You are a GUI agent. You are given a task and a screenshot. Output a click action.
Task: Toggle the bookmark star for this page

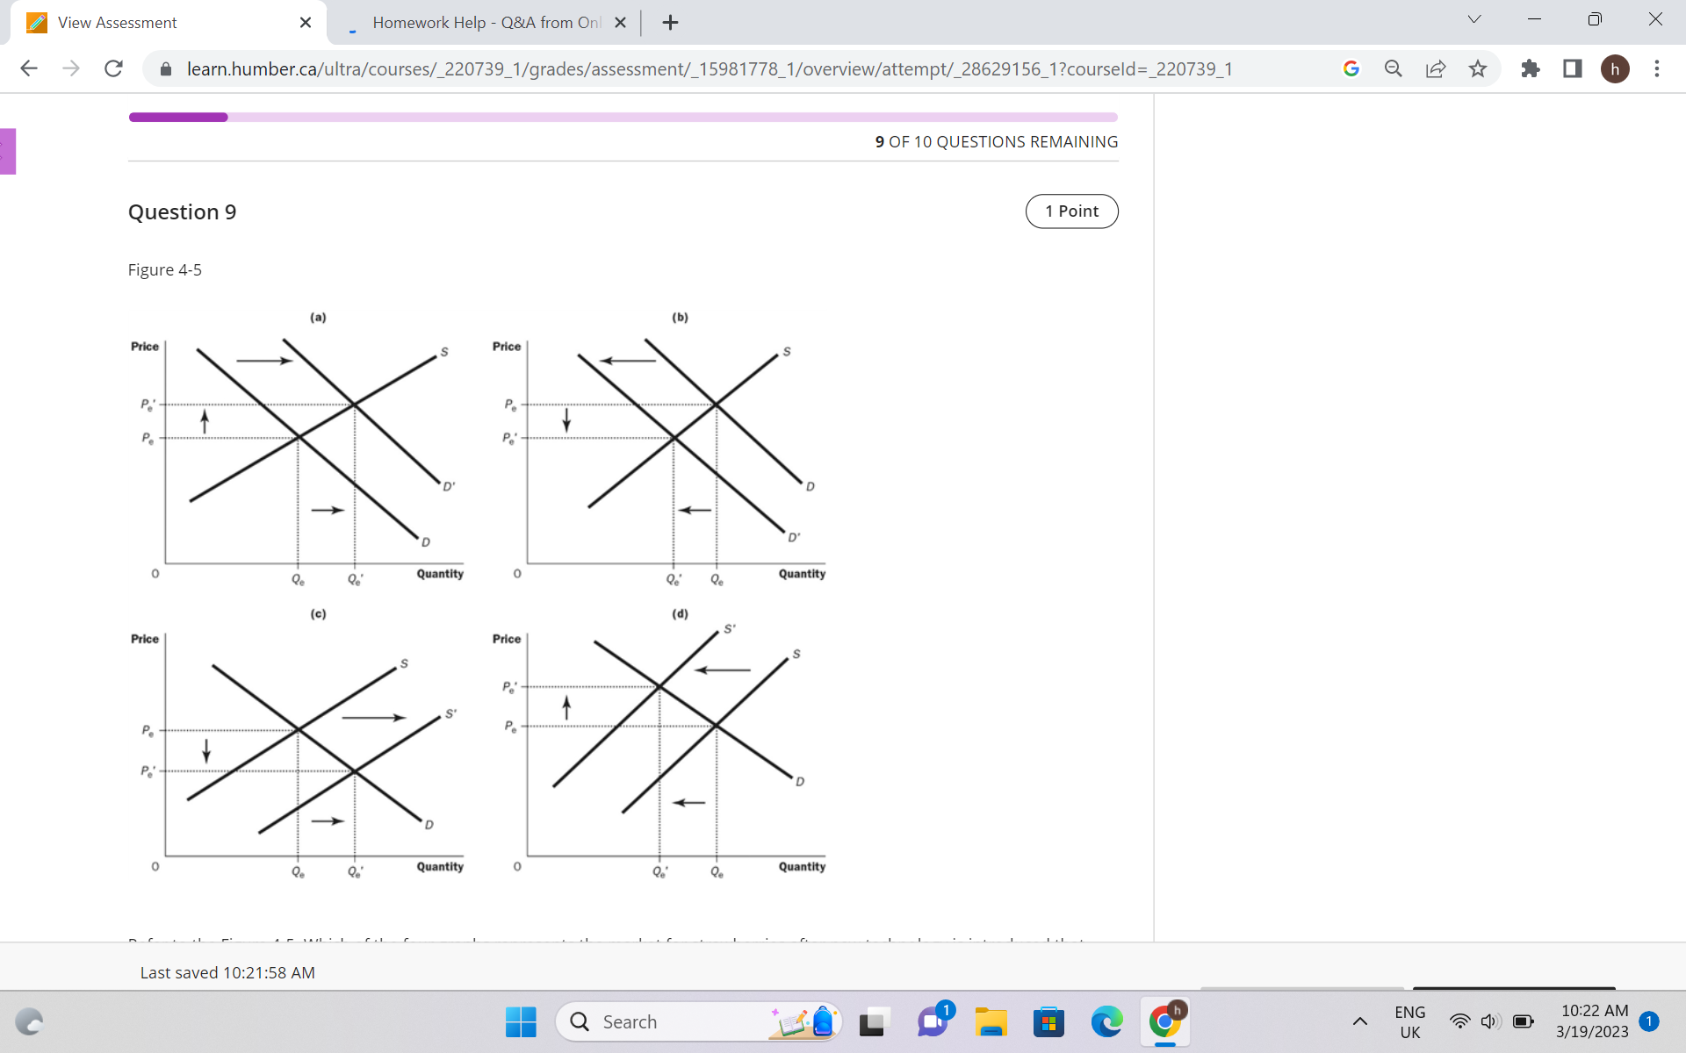pyautogui.click(x=1478, y=68)
